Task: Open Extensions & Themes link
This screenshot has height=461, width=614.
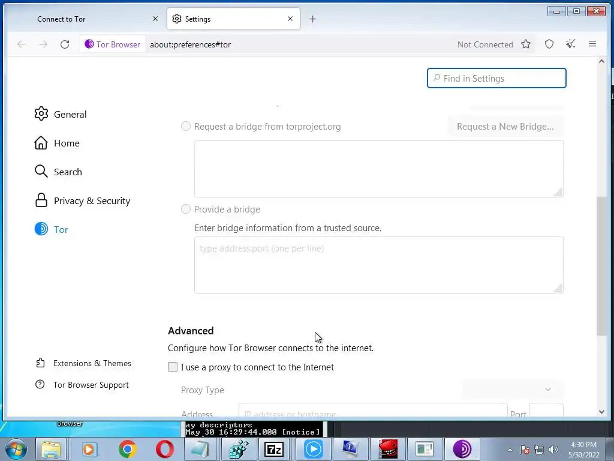Action: click(83, 363)
